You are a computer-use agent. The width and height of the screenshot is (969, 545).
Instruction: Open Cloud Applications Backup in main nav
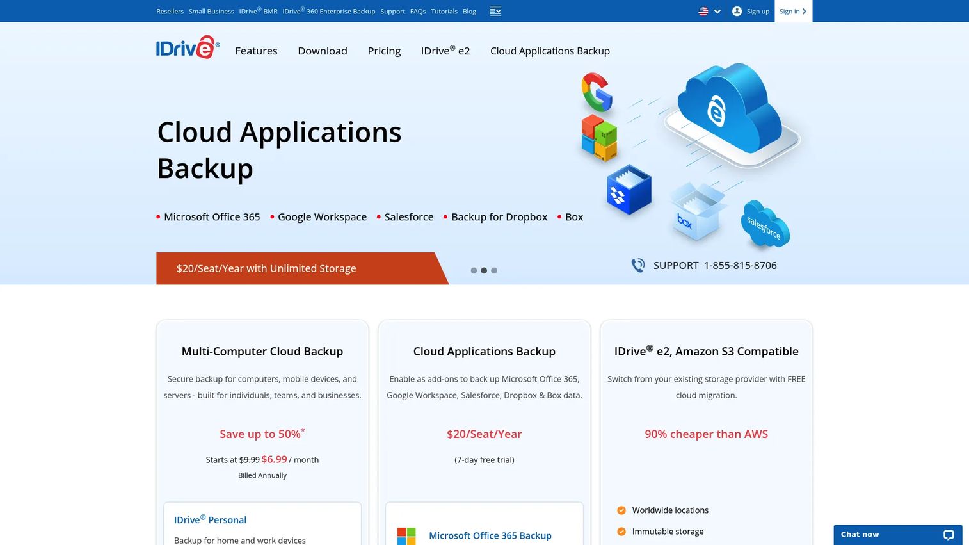point(550,51)
